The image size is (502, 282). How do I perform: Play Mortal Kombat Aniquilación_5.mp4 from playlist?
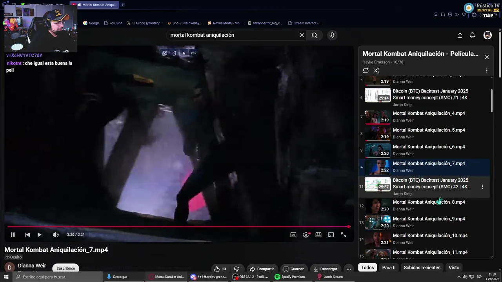pos(429,130)
